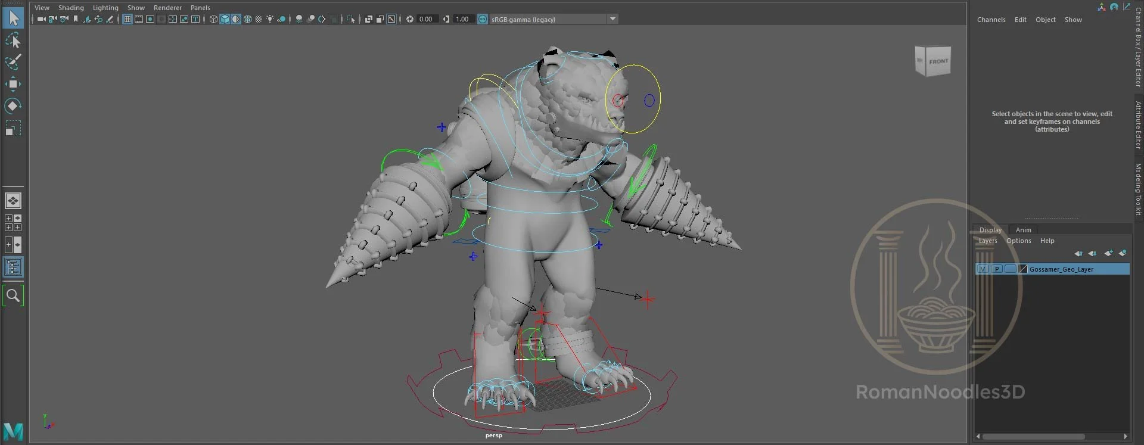1144x445 pixels.
Task: Click the Gossamer_Geo_Layer name
Action: 1061,269
